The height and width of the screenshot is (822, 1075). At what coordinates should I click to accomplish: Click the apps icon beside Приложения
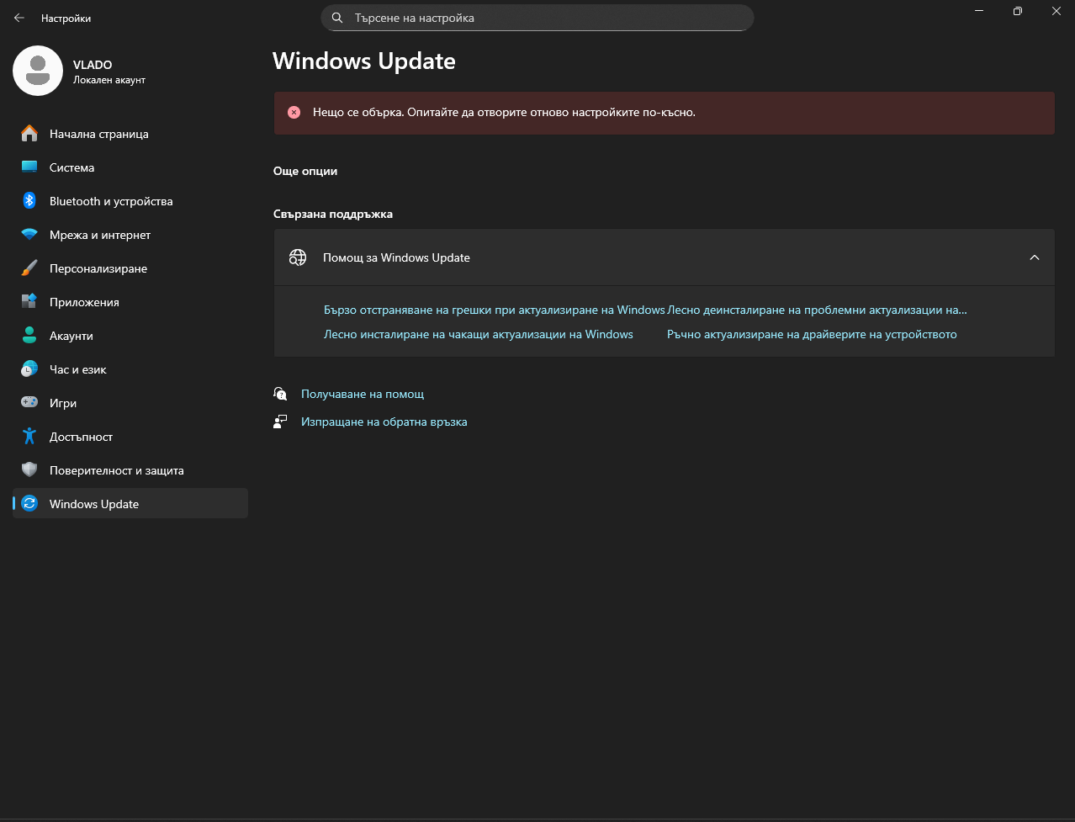(x=29, y=302)
